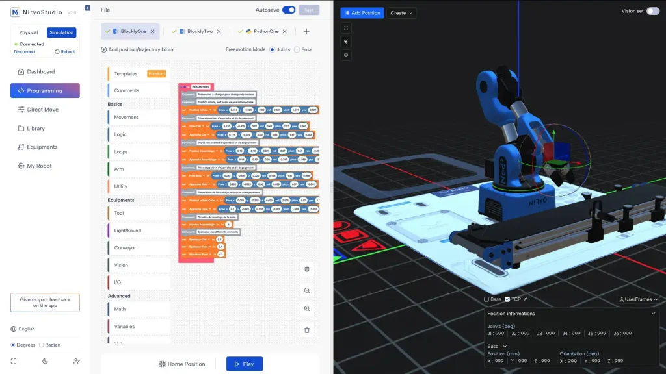The height and width of the screenshot is (374, 666).
Task: Open Direct Move in the sidebar
Action: coord(43,110)
